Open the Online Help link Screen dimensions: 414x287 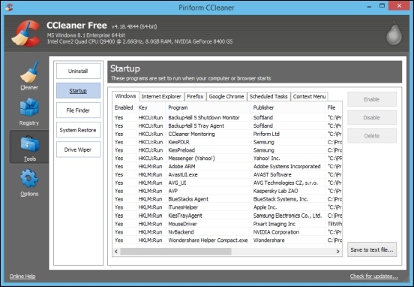click(x=22, y=276)
